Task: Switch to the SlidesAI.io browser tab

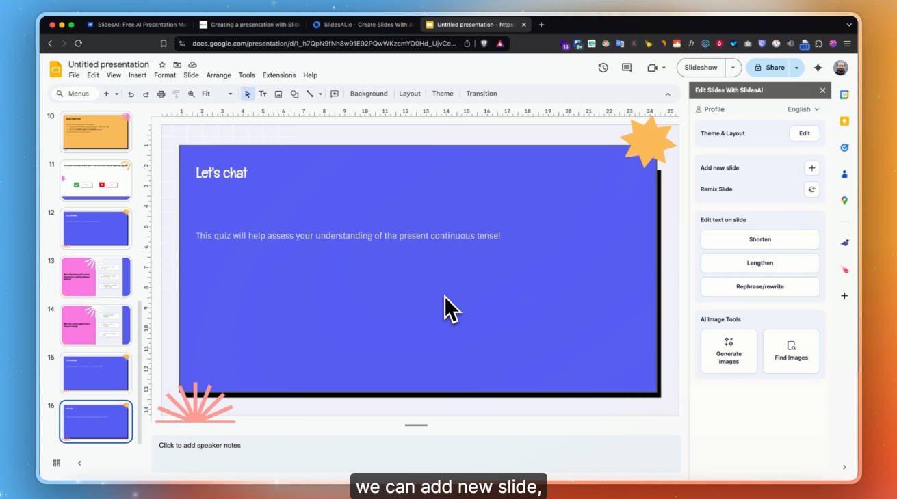Action: click(363, 25)
